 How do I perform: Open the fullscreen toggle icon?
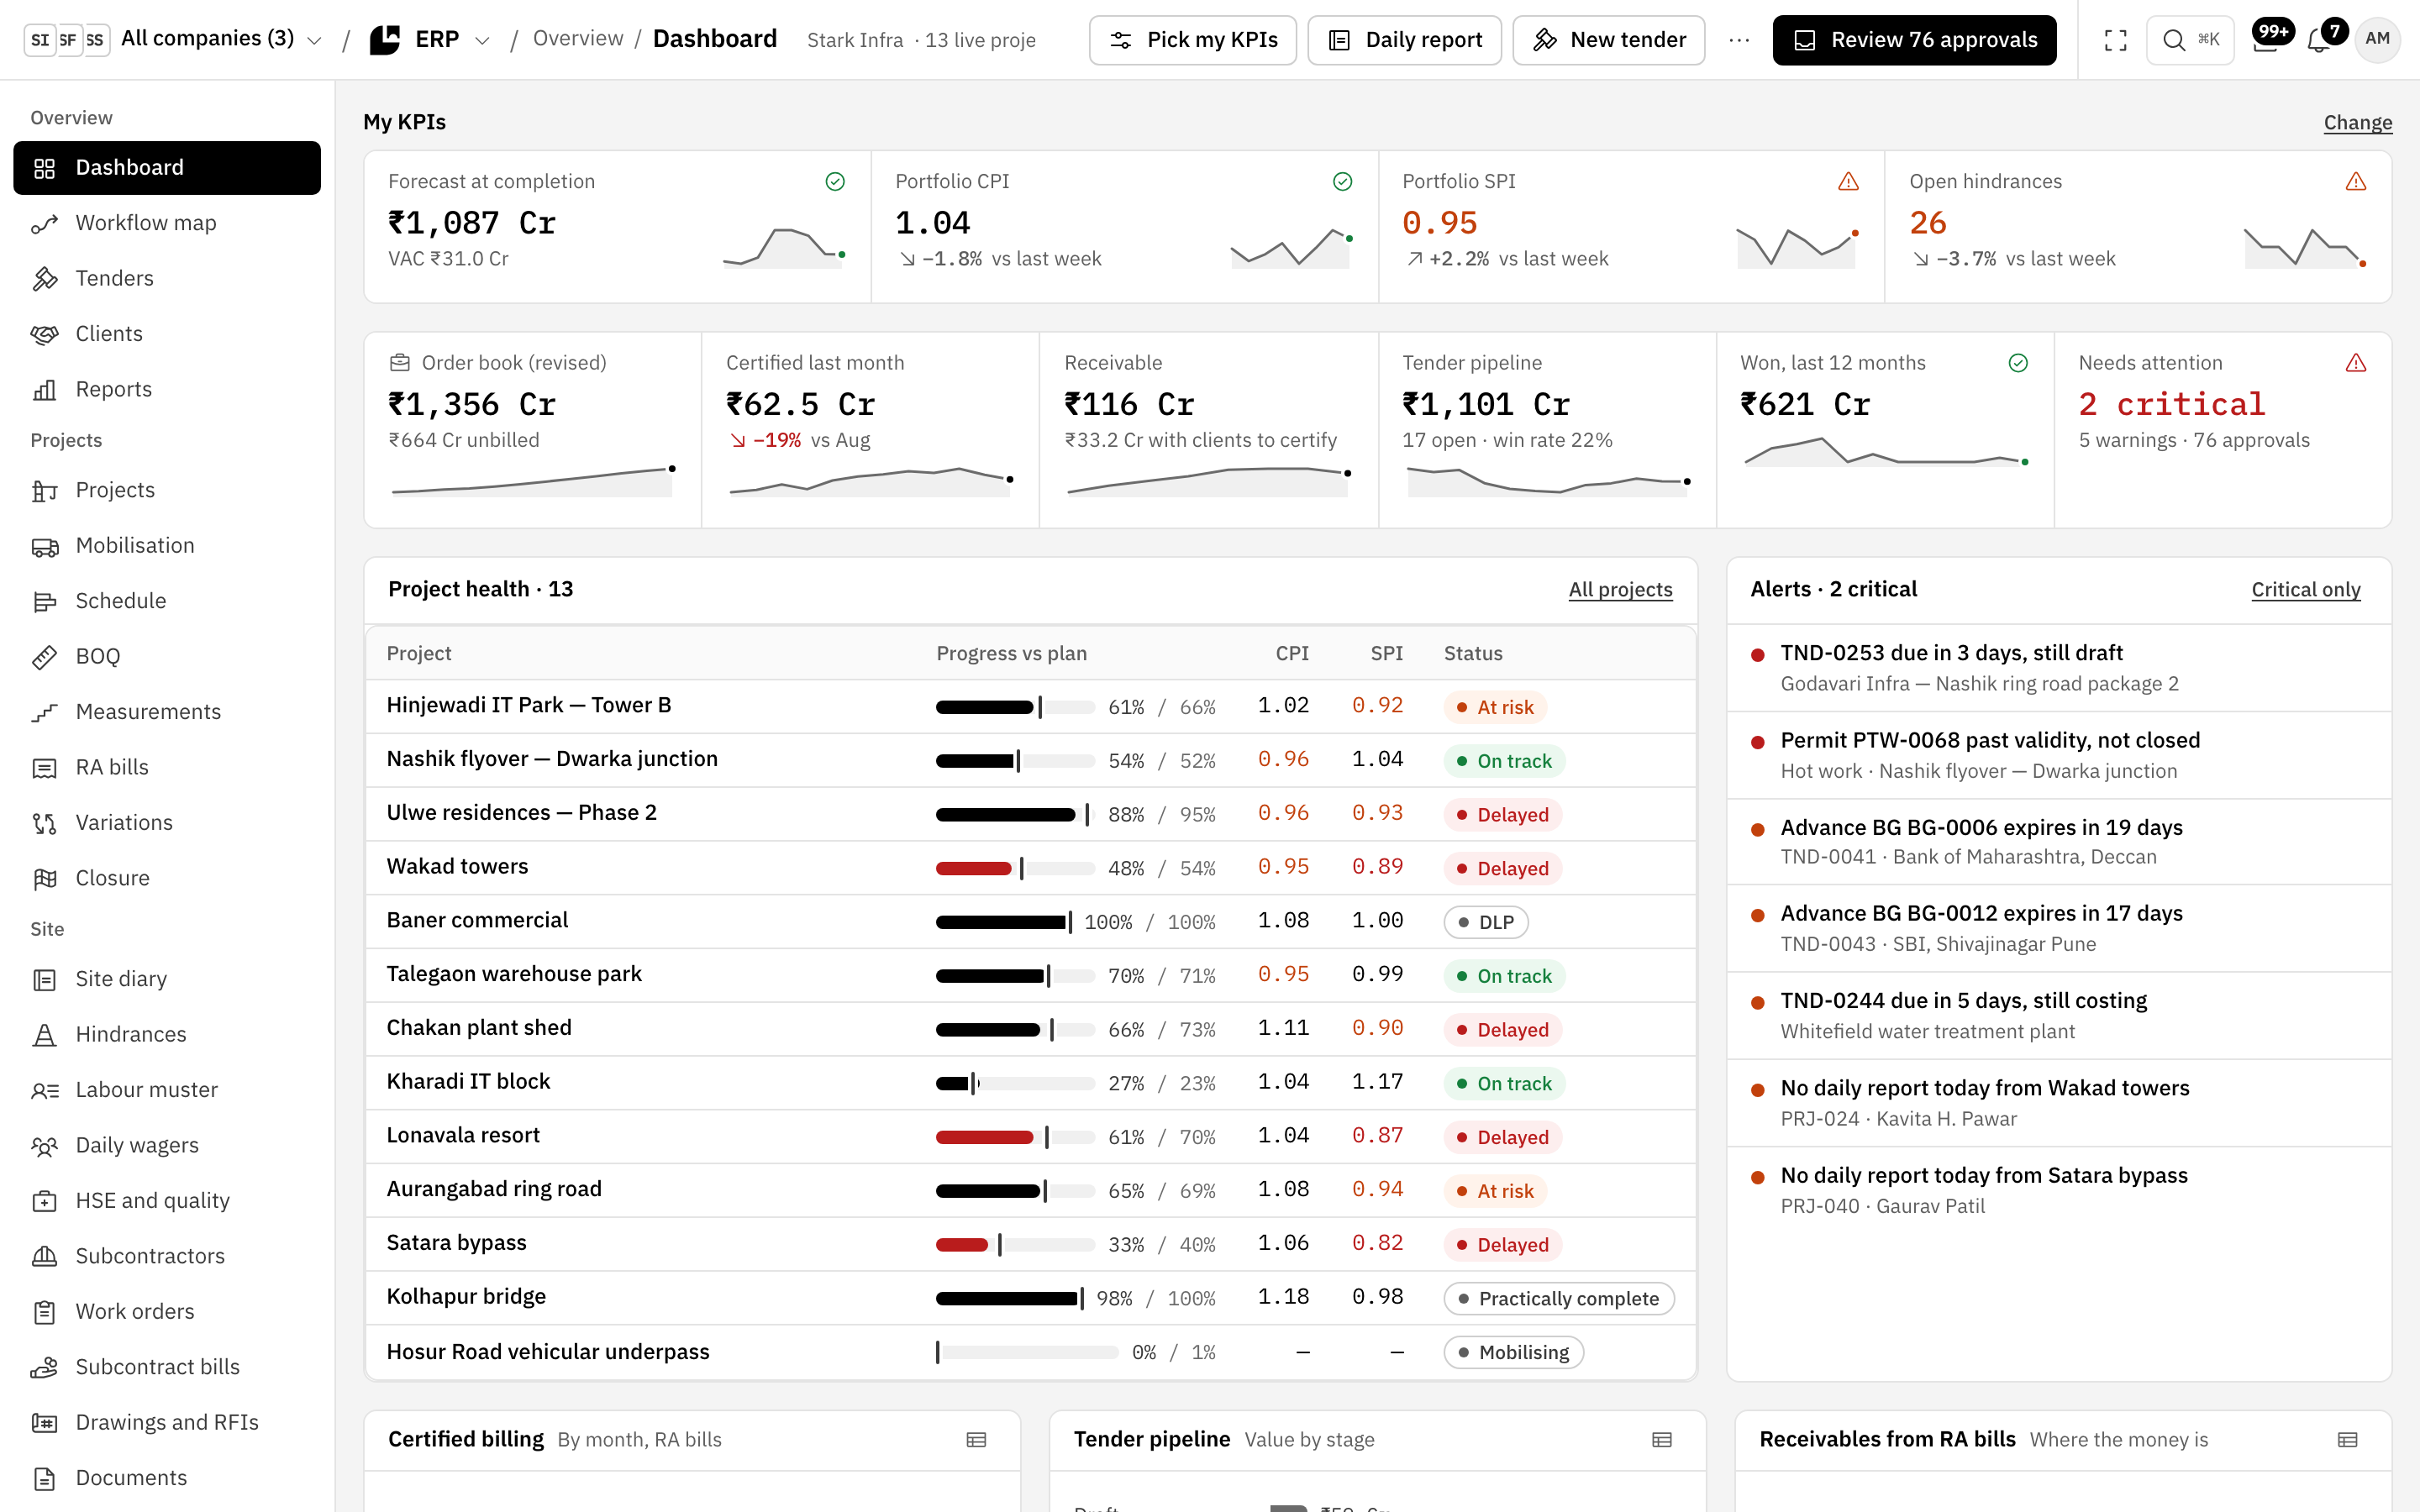[2115, 40]
